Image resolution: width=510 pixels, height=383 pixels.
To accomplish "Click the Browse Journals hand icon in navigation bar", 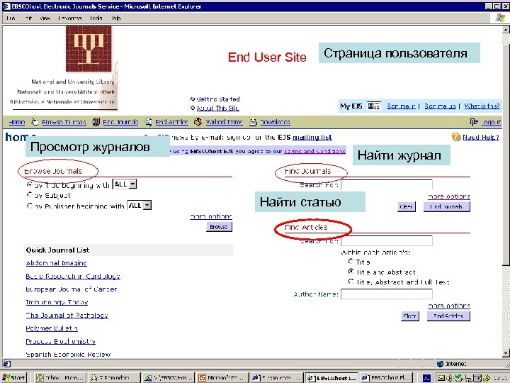I will coord(35,122).
